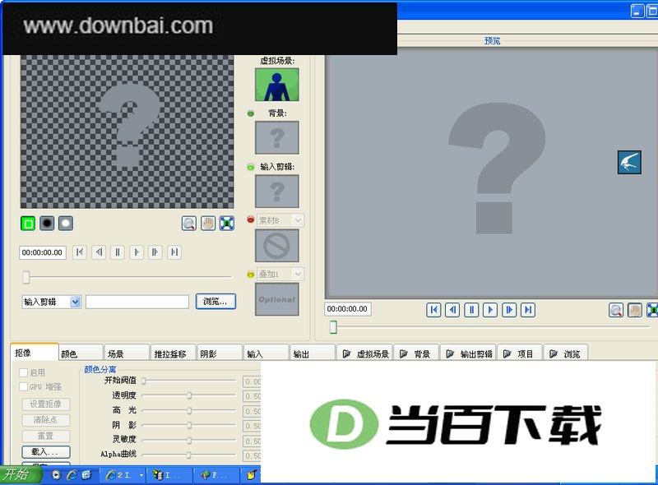Step forward one frame in input transport

(x=155, y=252)
